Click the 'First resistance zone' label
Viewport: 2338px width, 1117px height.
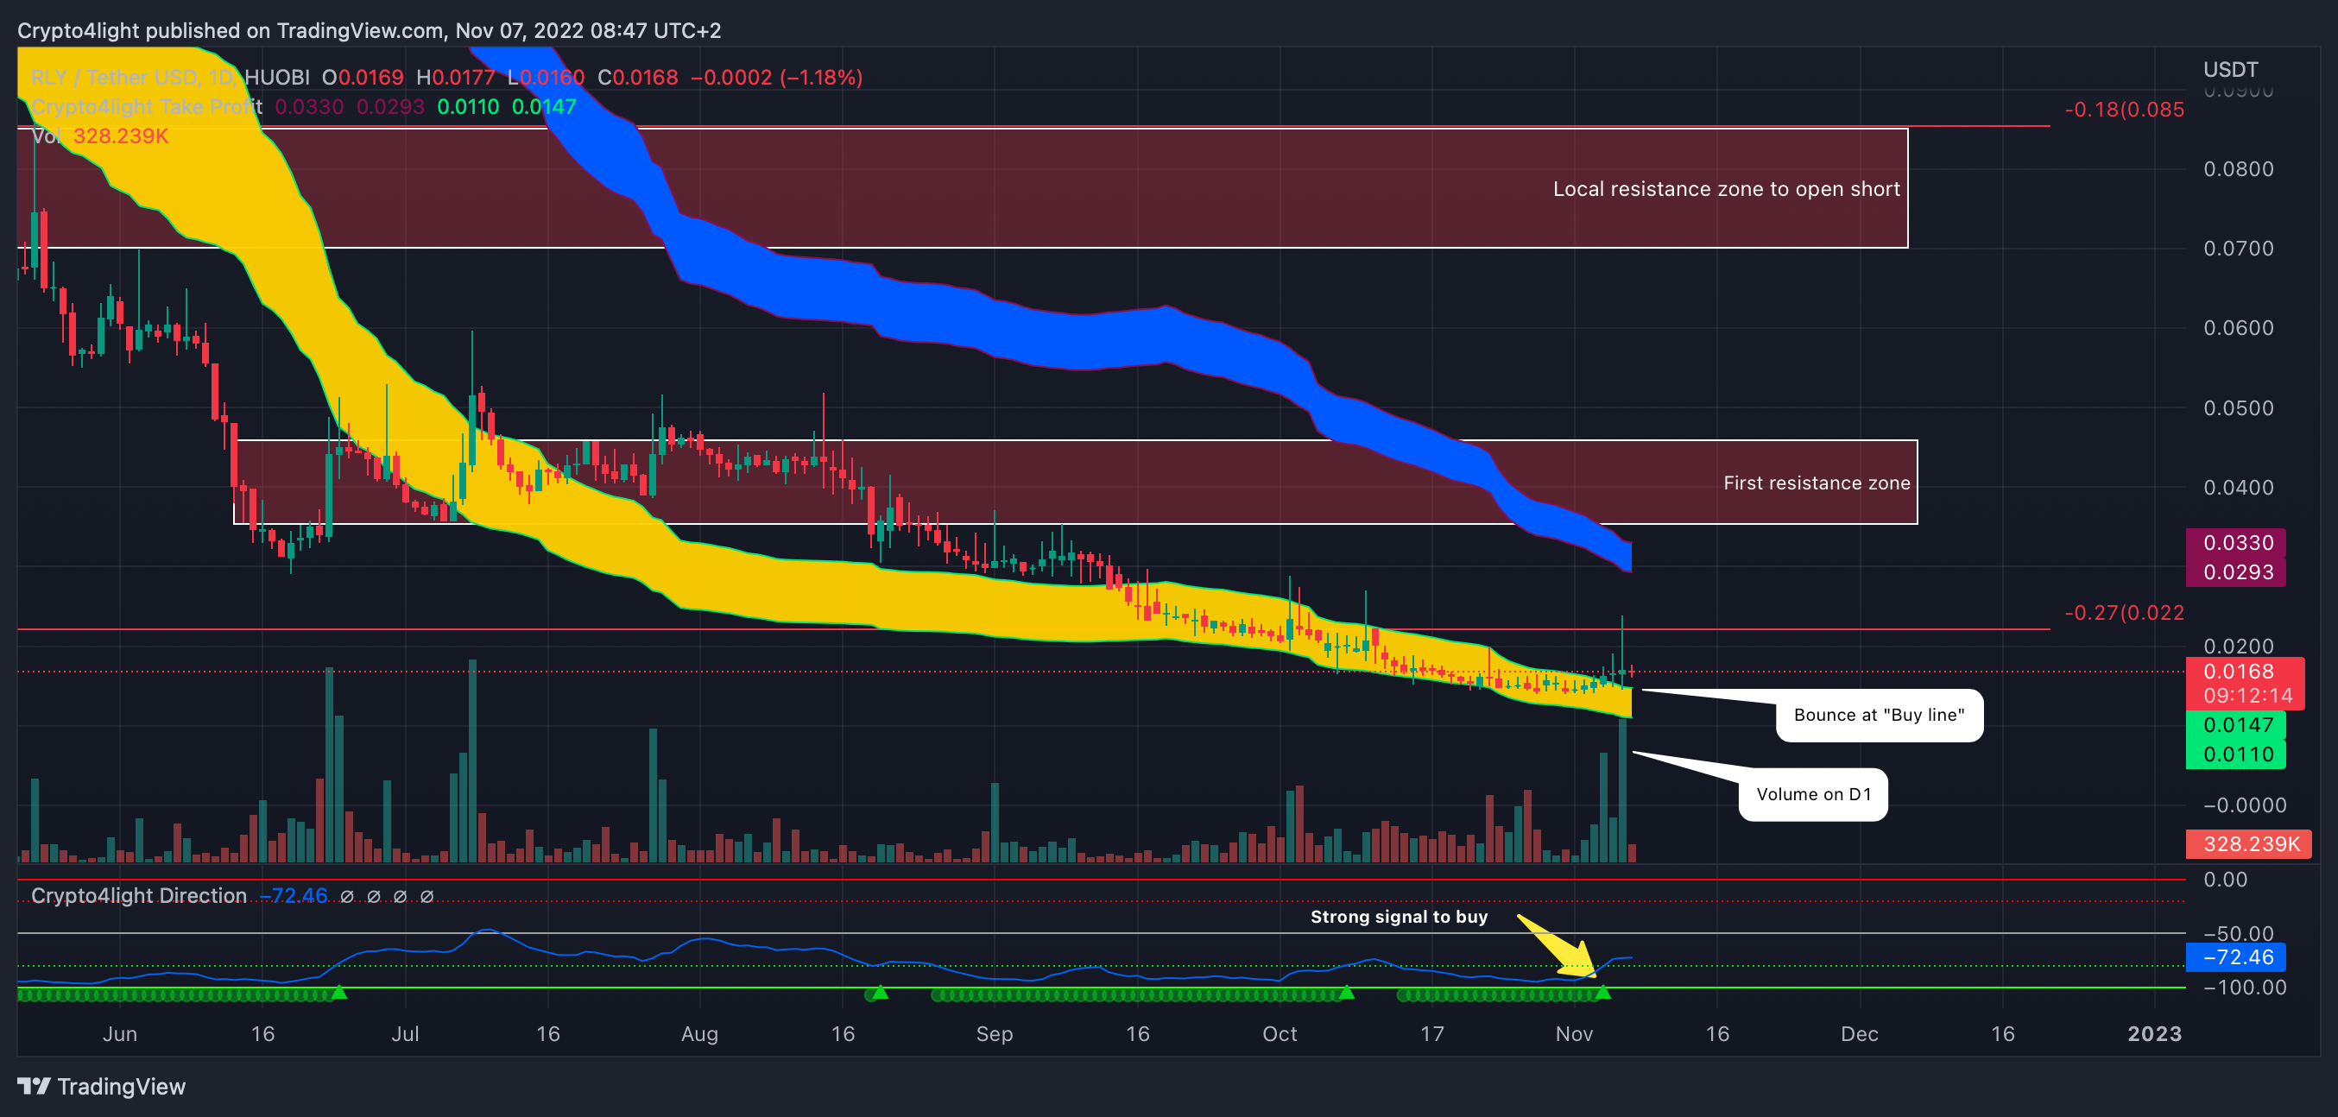coord(1817,483)
